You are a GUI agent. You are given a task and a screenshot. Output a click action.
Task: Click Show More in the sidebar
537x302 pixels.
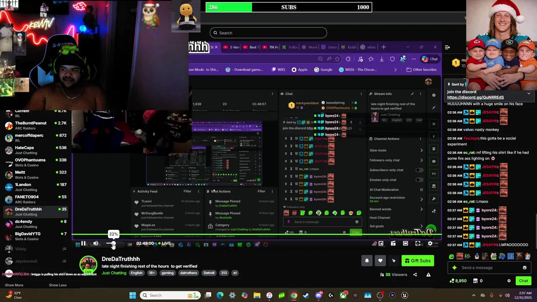[14, 285]
